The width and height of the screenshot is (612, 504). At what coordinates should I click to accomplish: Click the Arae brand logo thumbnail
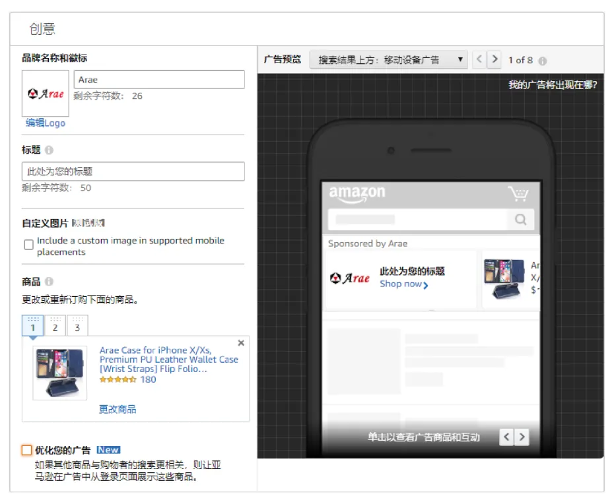point(46,94)
